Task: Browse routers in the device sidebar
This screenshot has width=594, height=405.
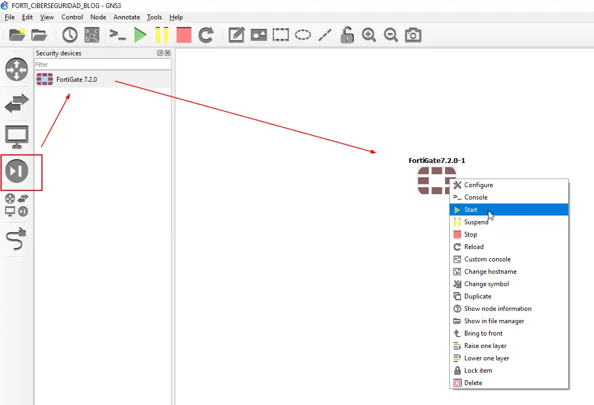Action: (16, 69)
